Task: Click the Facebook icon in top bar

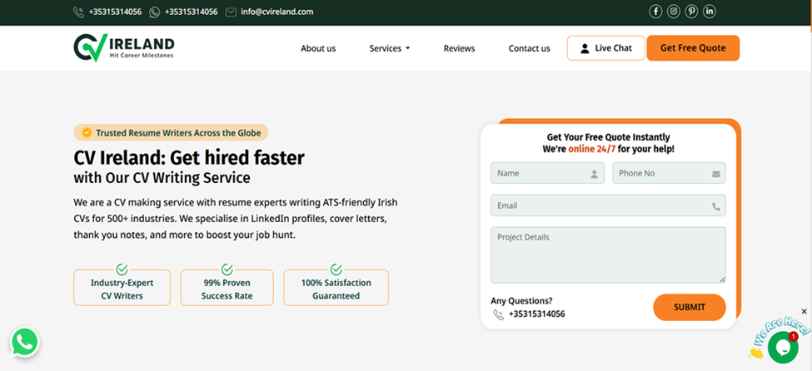Action: click(x=655, y=12)
